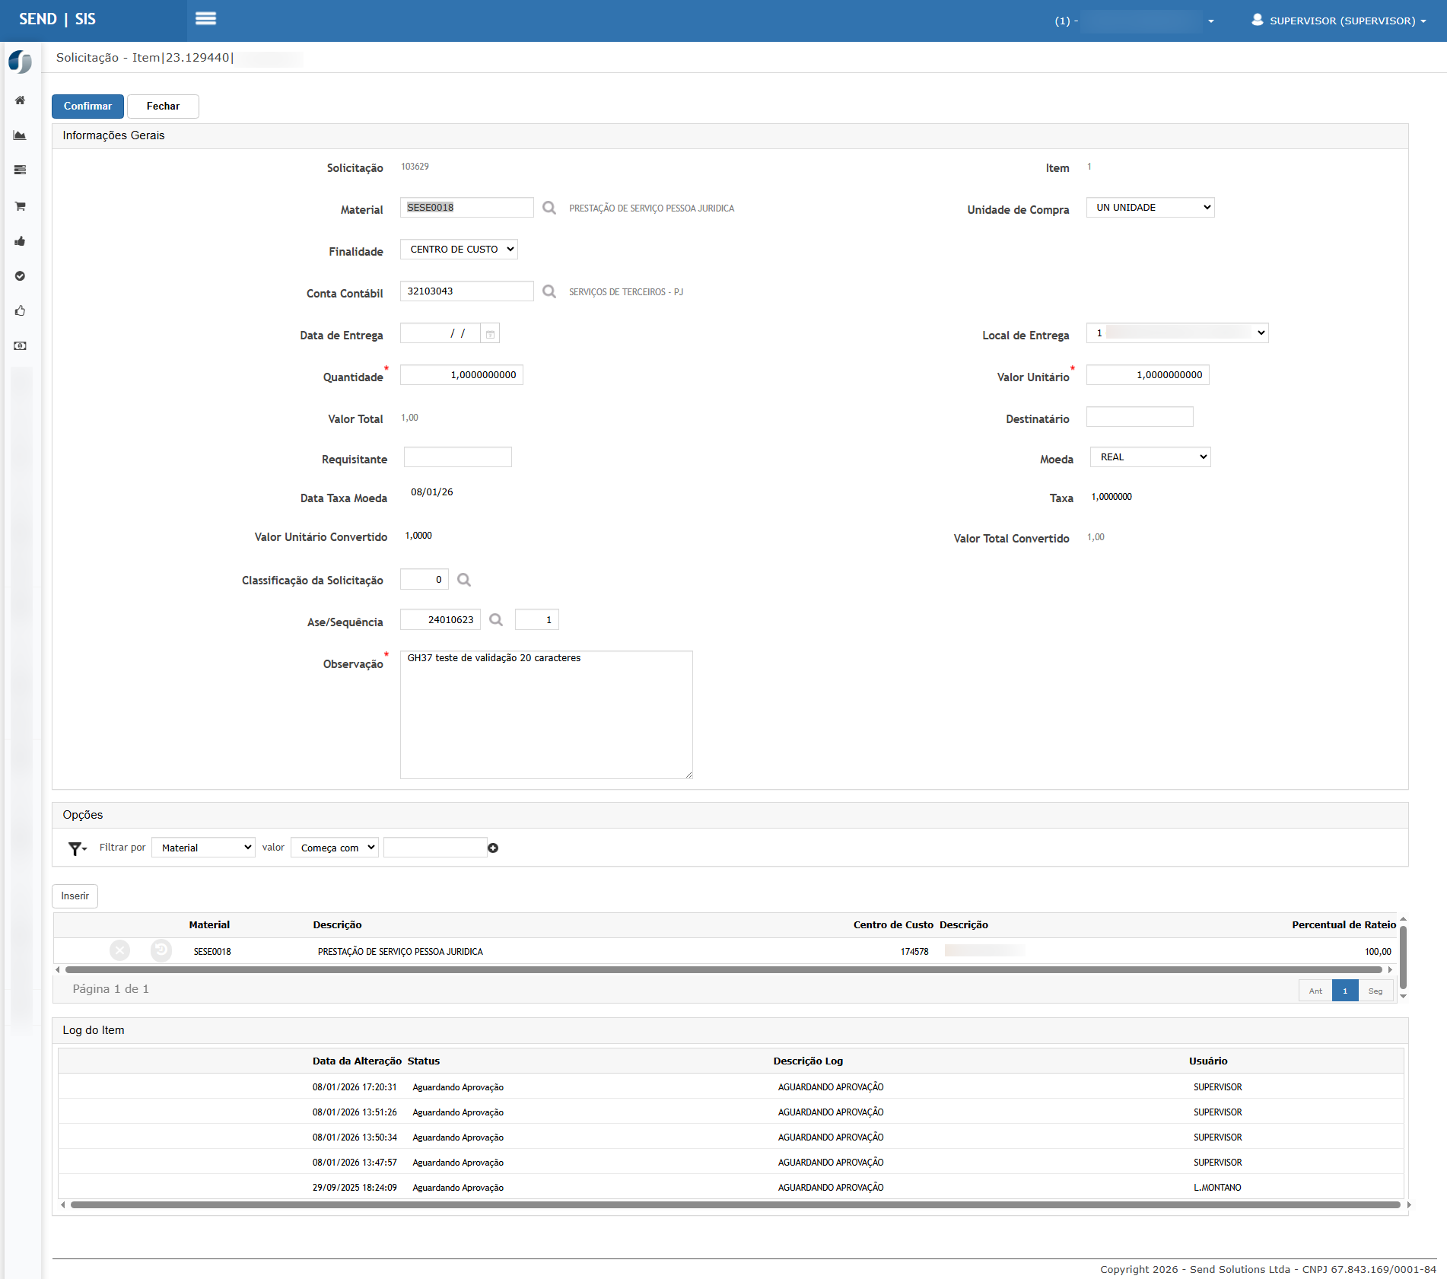Click the Observação text area
1447x1279 pixels.
[545, 714]
